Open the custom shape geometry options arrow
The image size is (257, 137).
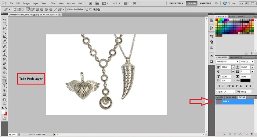click(64, 9)
